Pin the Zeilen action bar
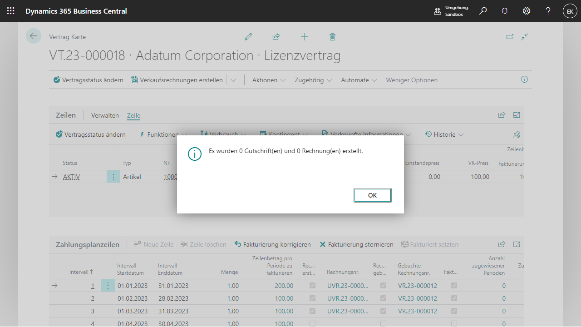 click(517, 134)
